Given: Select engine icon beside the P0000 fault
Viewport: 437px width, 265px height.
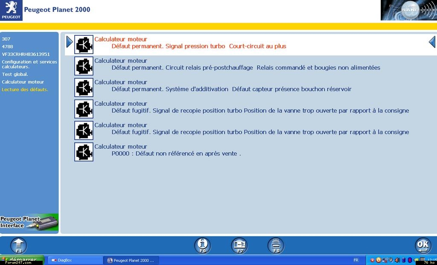Looking at the screenshot, I should coord(84,152).
